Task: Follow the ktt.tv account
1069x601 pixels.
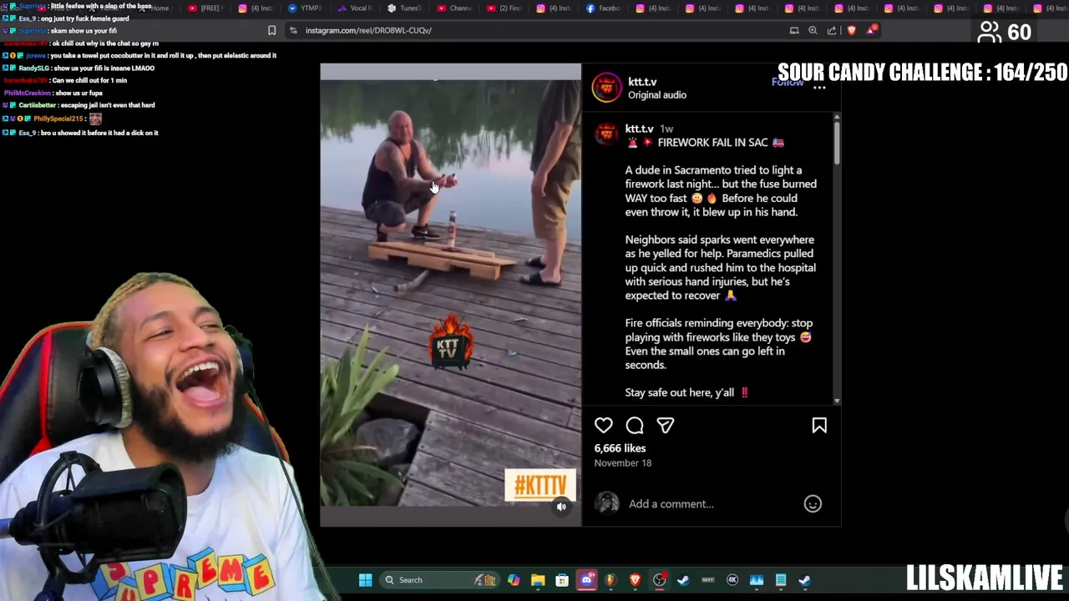Action: pyautogui.click(x=787, y=82)
